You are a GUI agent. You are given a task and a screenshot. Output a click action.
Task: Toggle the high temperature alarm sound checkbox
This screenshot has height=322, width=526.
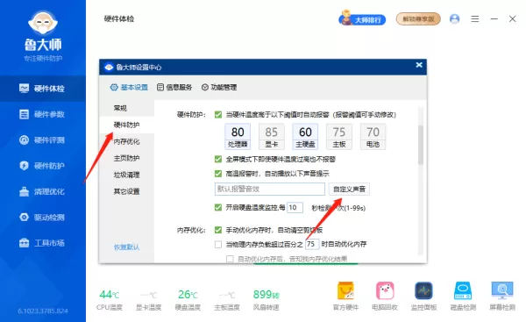[218, 174]
